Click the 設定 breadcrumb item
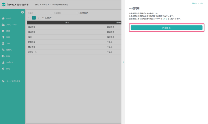The width and height of the screenshot is (208, 124). click(37, 4)
